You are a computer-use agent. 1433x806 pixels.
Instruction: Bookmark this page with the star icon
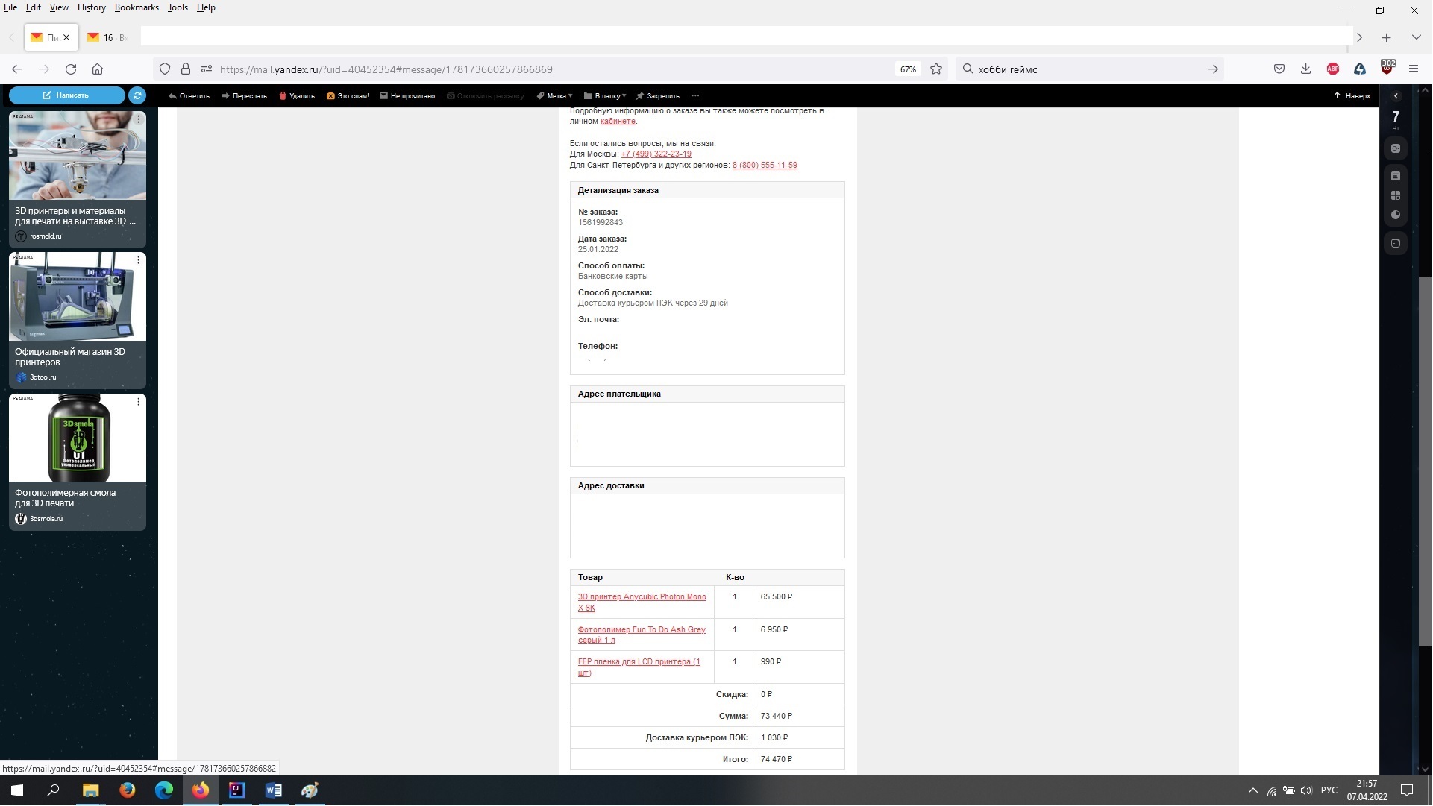point(936,69)
